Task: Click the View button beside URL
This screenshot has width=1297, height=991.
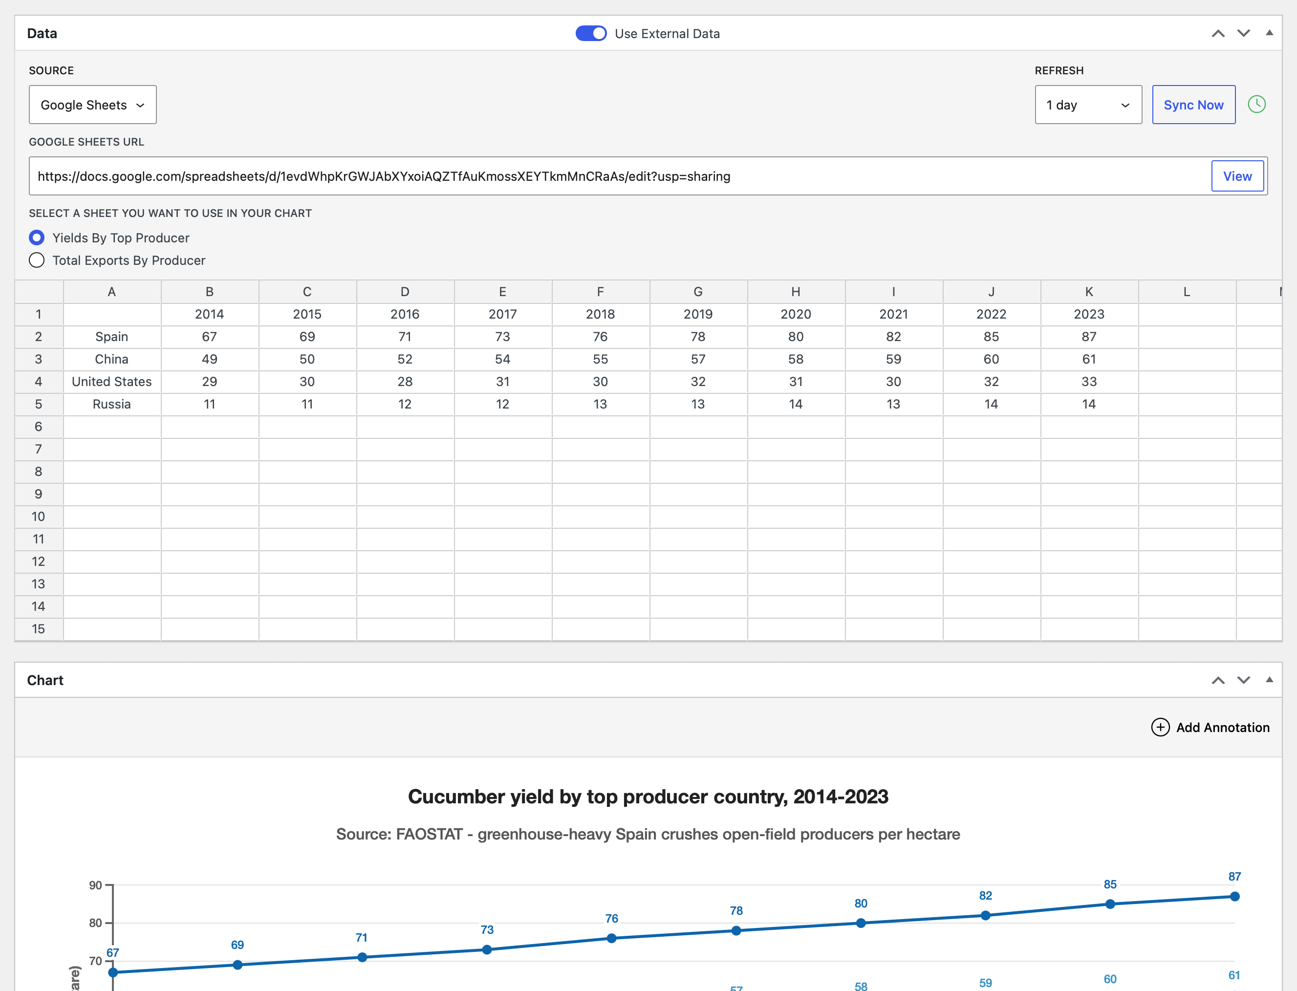Action: tap(1237, 176)
